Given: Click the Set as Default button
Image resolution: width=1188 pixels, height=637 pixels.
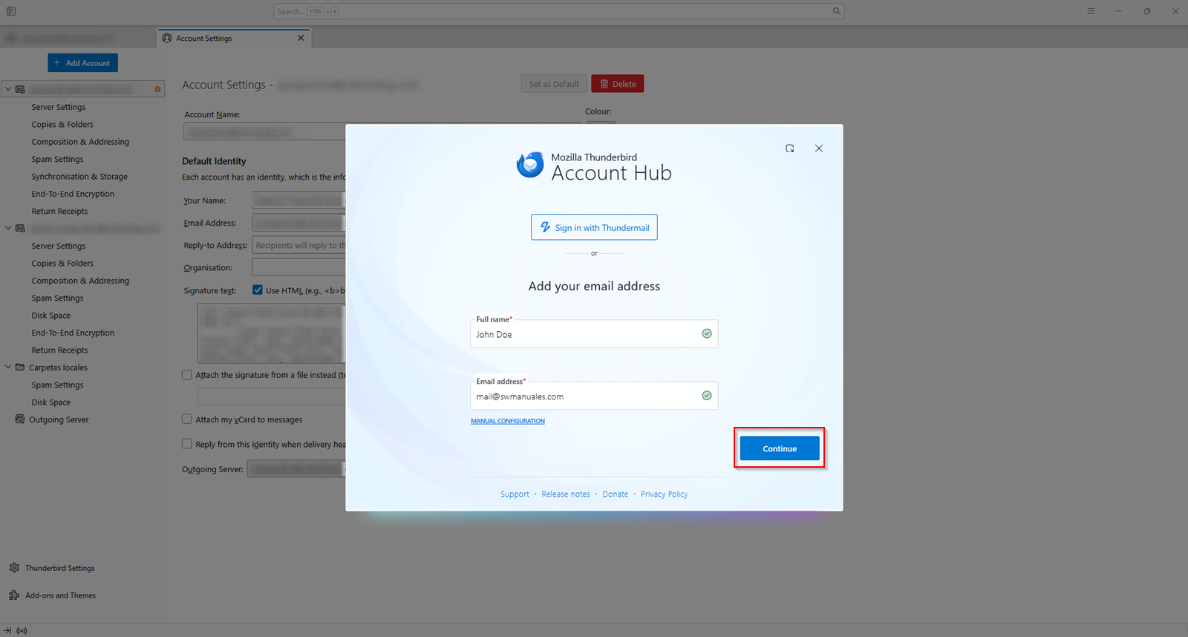Looking at the screenshot, I should click(x=554, y=84).
